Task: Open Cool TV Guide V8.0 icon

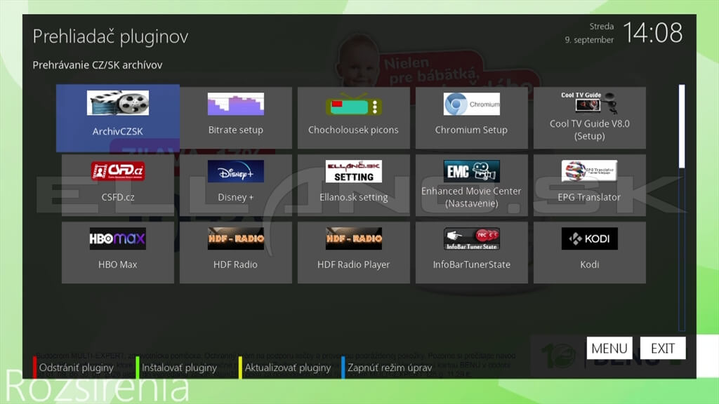Action: [589, 102]
